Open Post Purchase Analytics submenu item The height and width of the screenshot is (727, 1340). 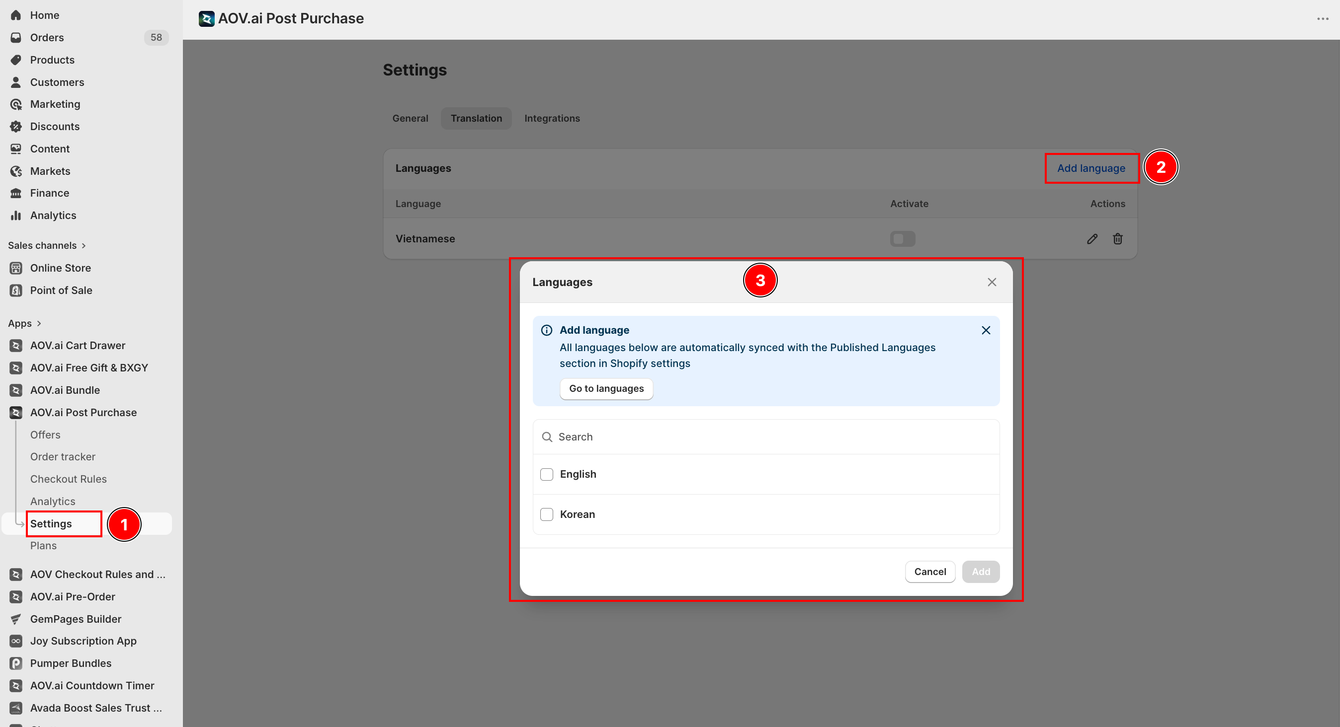click(53, 502)
